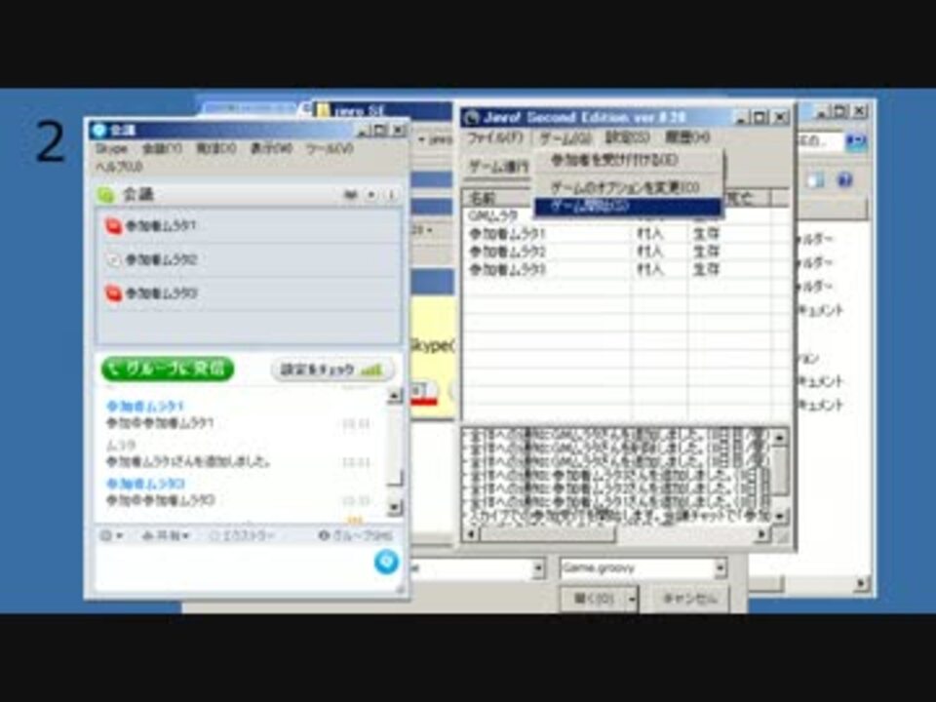The width and height of the screenshot is (936, 702).
Task: Click the green グループに発信 call button
Action: [168, 369]
